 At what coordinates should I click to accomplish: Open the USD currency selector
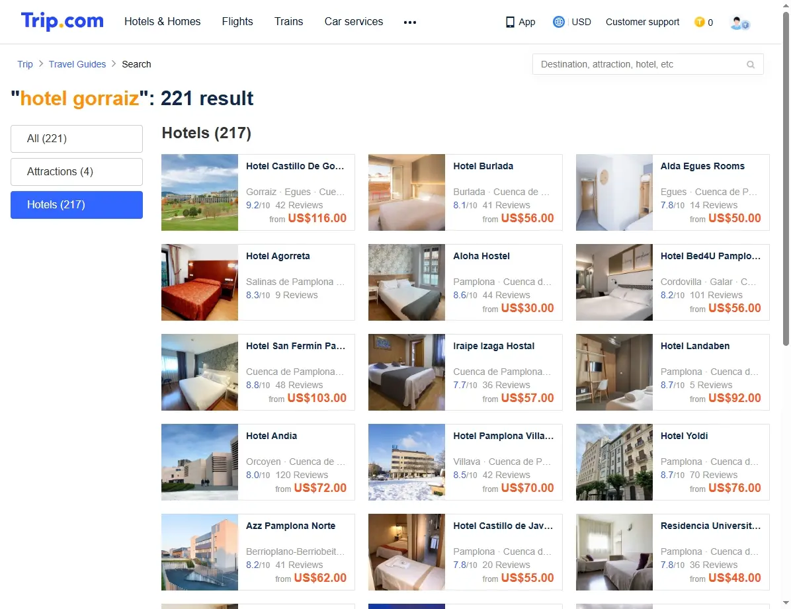(581, 22)
